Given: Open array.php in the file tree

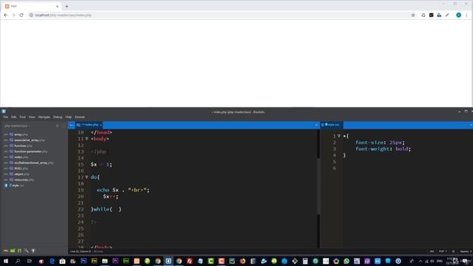Looking at the screenshot, I should coord(21,134).
